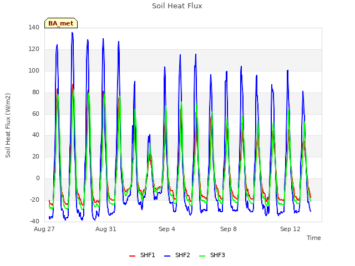
Task: Click the 140 y-axis tick label
Action: 34,28
